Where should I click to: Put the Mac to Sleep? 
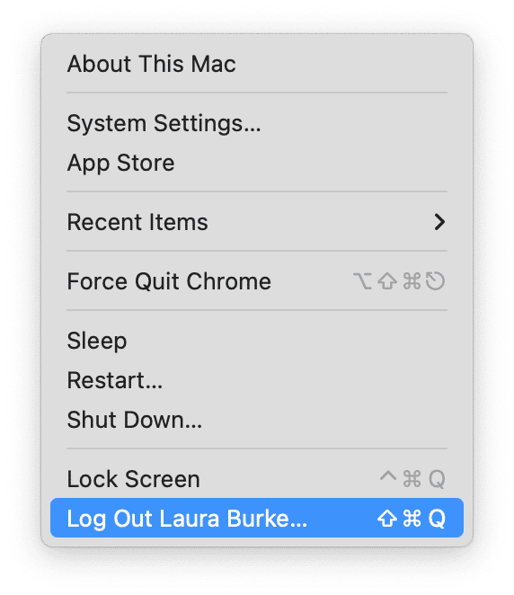click(x=257, y=341)
